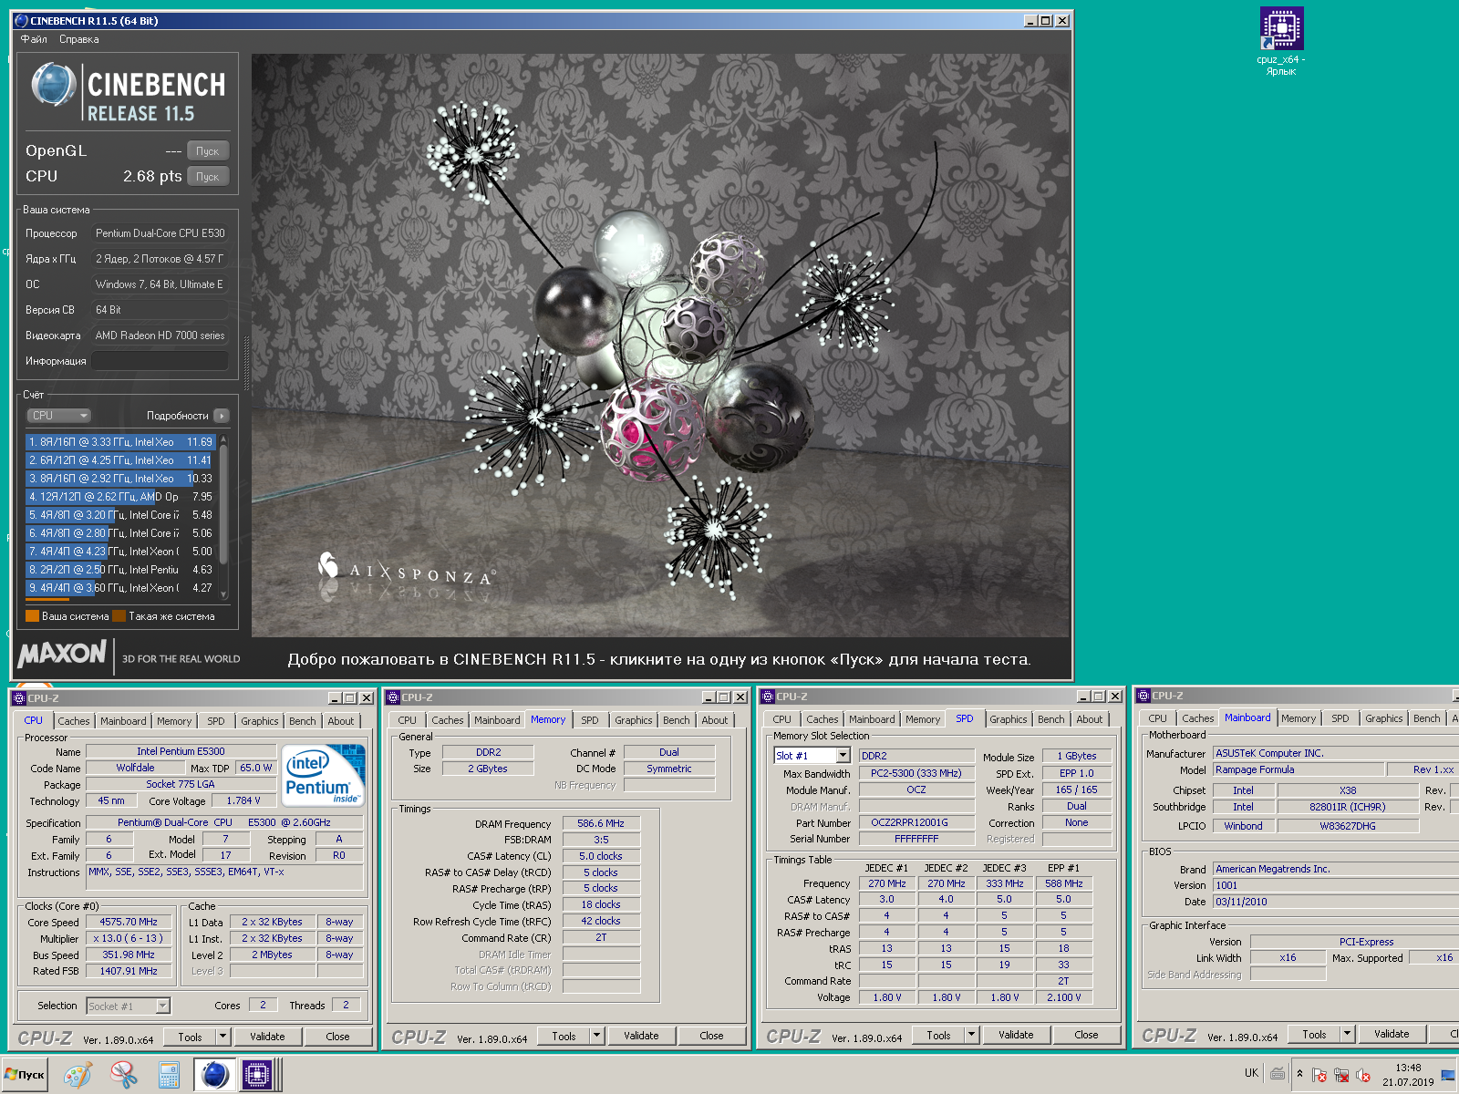Click Tools button in CPU-Z SPD window
Viewport: 1459px width, 1094px height.
(x=938, y=1035)
